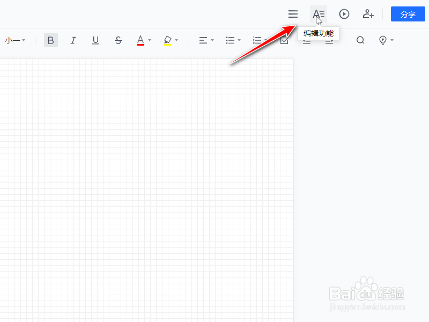Add collaborator with person-plus icon
Viewport: 429px width, 322px height.
368,14
